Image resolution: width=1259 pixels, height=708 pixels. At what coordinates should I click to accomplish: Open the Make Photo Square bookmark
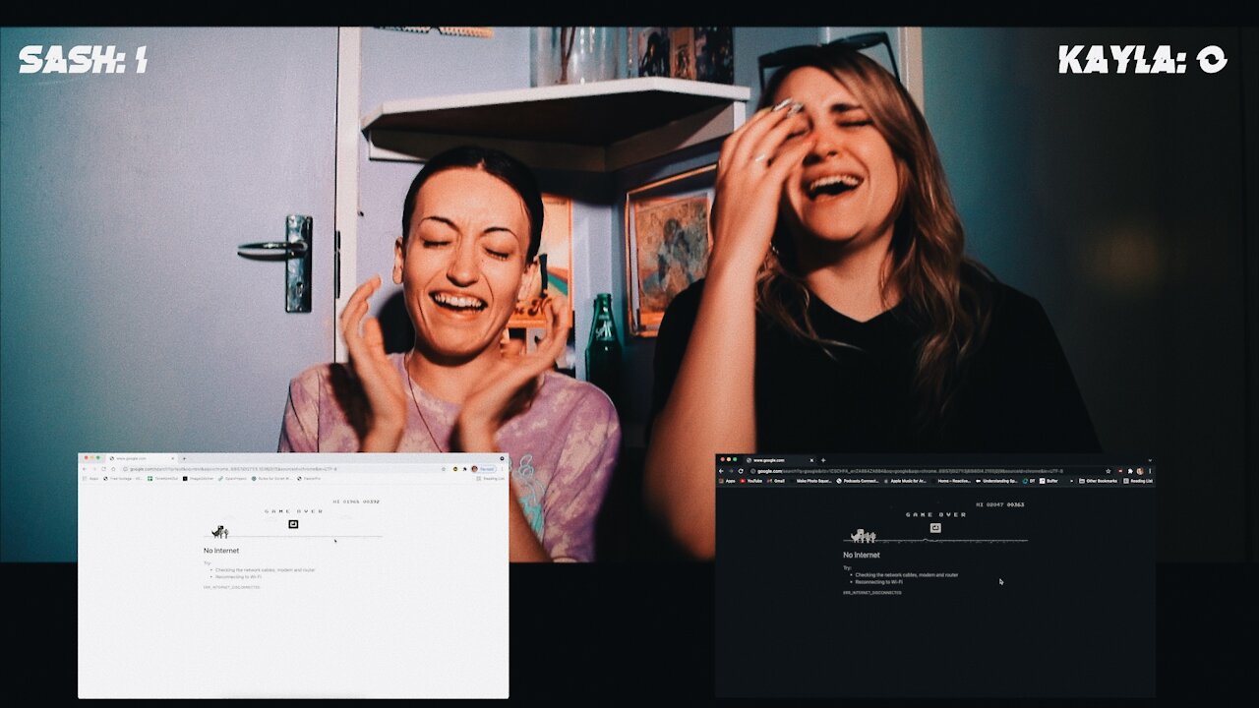pos(810,481)
